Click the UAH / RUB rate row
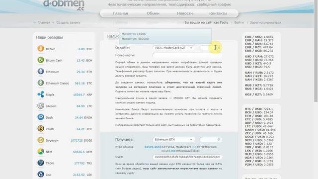 click(259, 73)
